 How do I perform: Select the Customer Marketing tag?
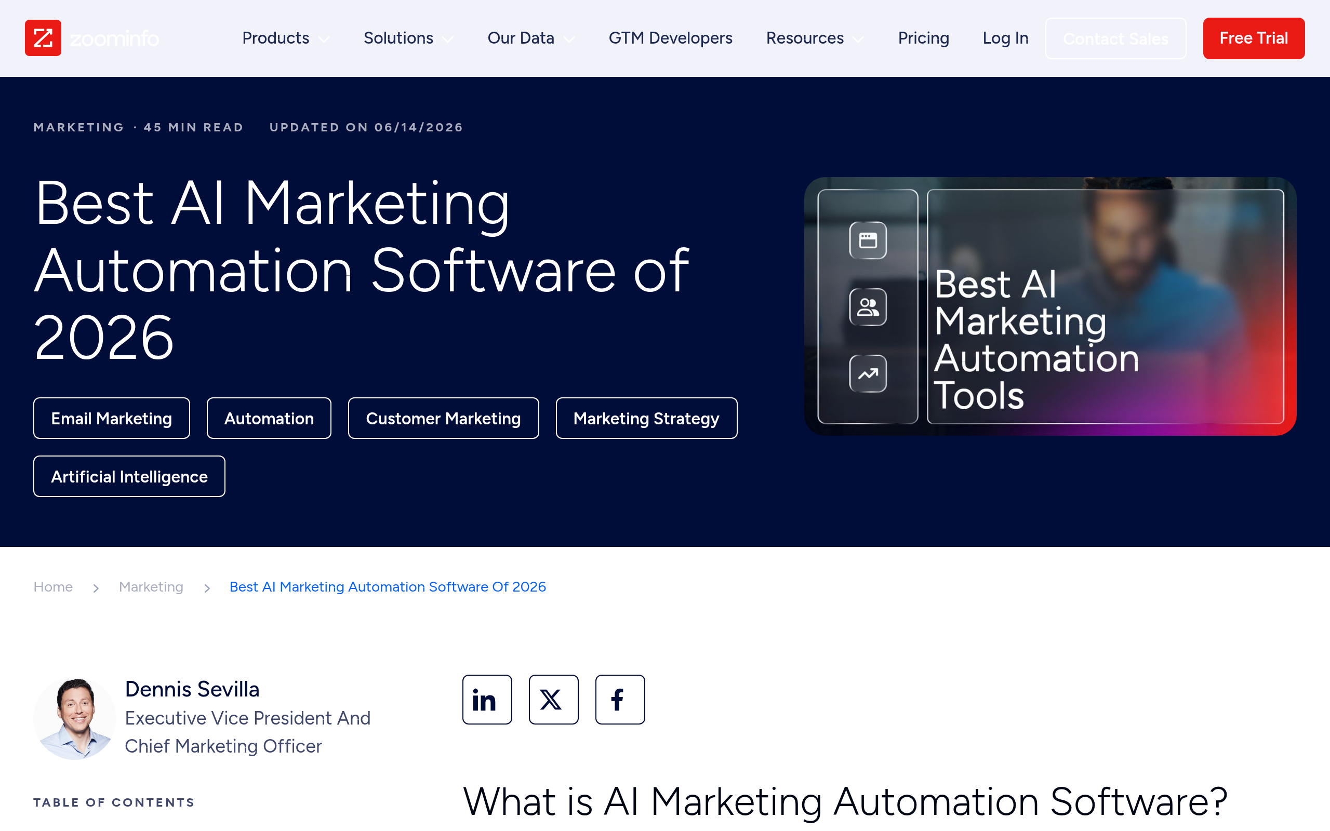(443, 418)
